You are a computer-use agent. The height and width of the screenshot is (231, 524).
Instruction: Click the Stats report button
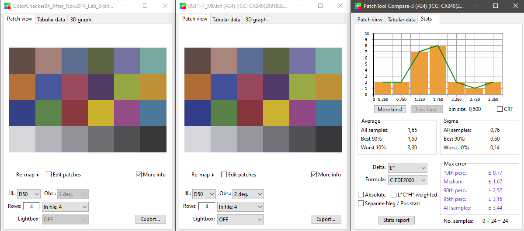(396, 220)
